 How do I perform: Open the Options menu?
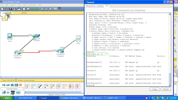pos(13,5)
